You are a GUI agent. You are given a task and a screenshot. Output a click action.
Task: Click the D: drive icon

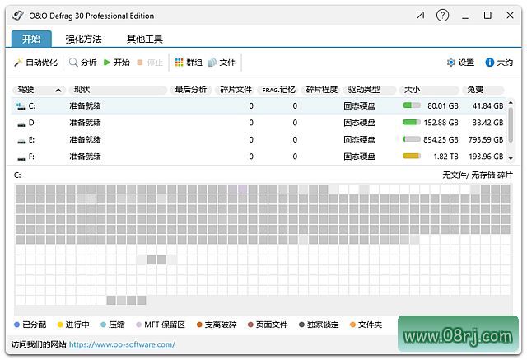(x=21, y=124)
